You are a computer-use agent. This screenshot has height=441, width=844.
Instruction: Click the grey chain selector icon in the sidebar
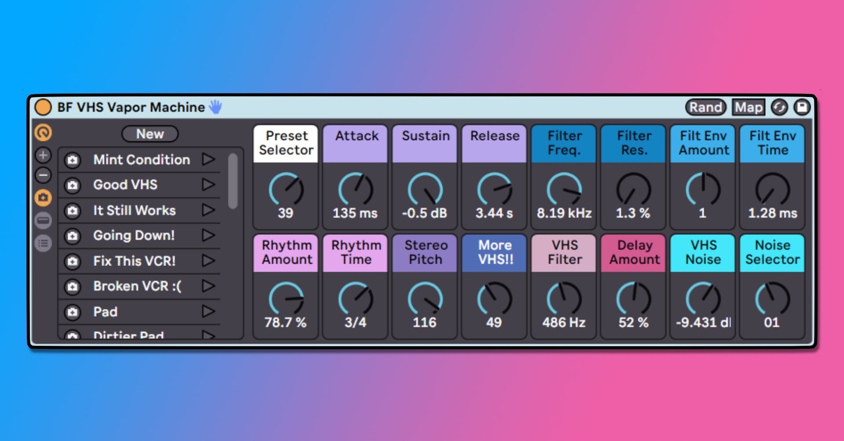(x=43, y=220)
